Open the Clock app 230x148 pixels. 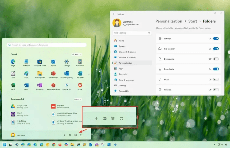(13, 75)
